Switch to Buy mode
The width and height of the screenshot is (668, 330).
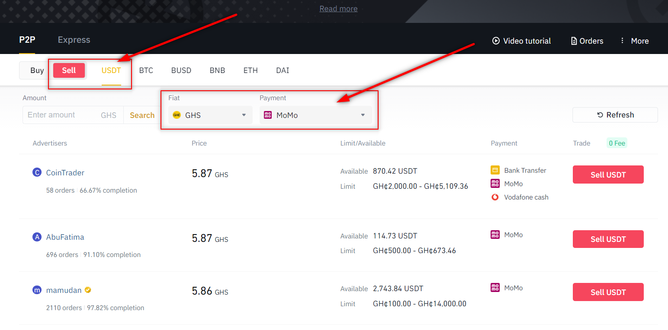pyautogui.click(x=37, y=70)
